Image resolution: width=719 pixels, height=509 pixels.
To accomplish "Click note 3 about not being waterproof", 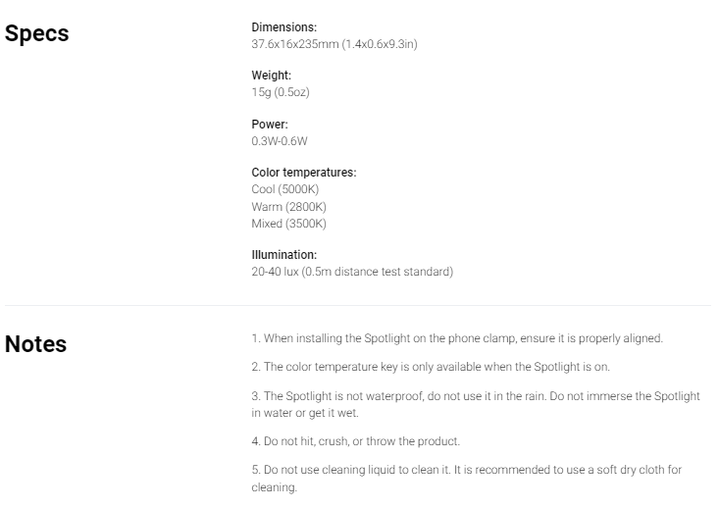I will 476,404.
